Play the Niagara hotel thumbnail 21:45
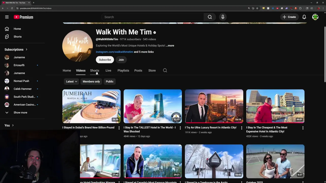 [100, 161]
